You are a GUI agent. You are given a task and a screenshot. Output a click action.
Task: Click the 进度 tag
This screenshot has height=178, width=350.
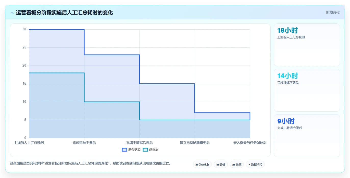click(x=237, y=164)
